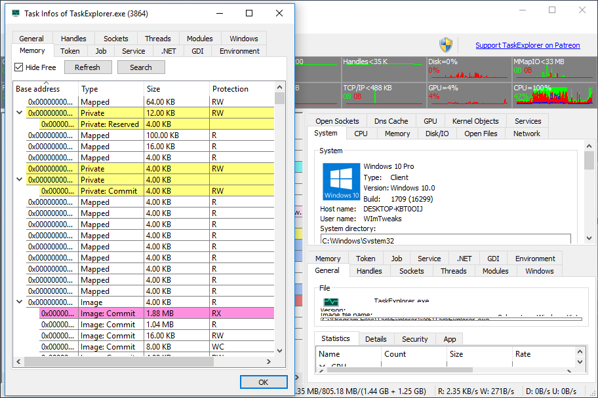Click the memory list horizontal scrollbar thumb
Image resolution: width=598 pixels, height=398 pixels.
pos(119,361)
